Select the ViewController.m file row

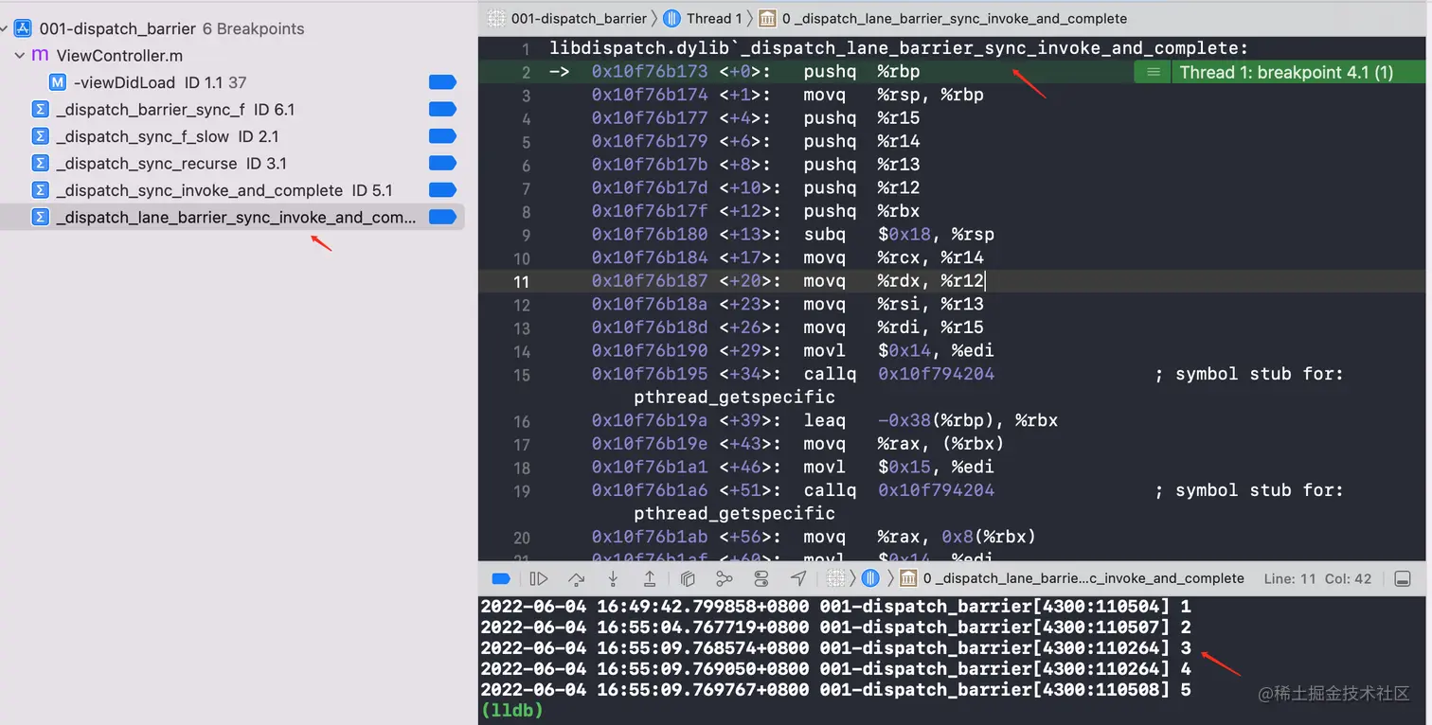[232, 56]
